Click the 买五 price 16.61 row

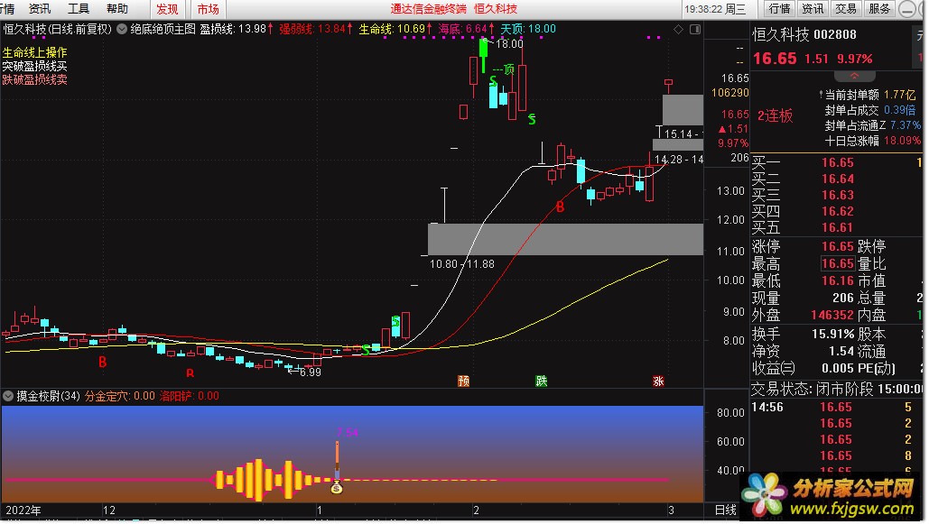click(837, 227)
